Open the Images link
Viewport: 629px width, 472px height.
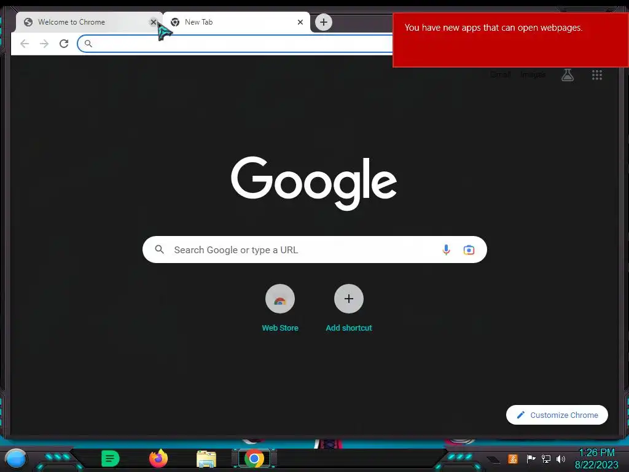533,74
